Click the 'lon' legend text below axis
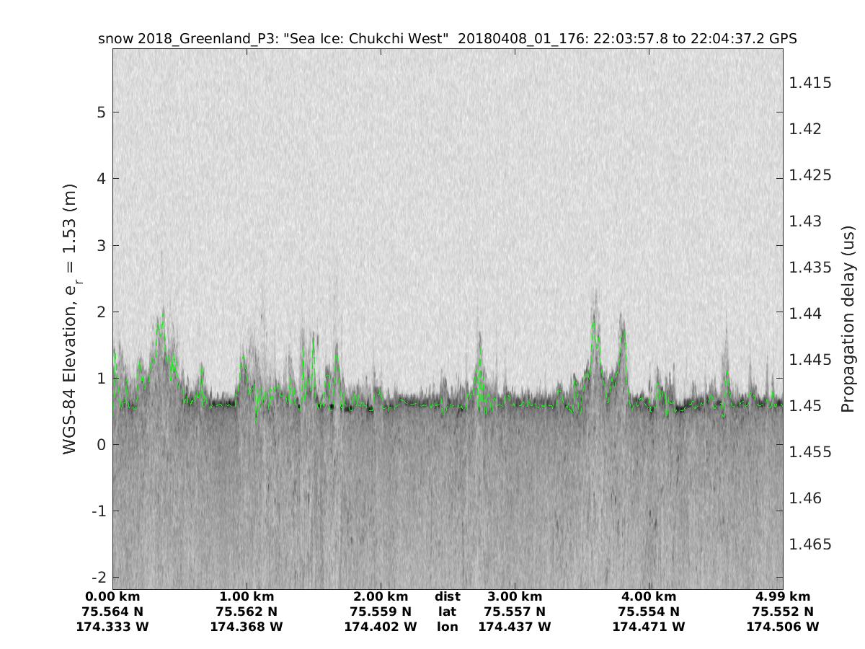 coord(448,627)
